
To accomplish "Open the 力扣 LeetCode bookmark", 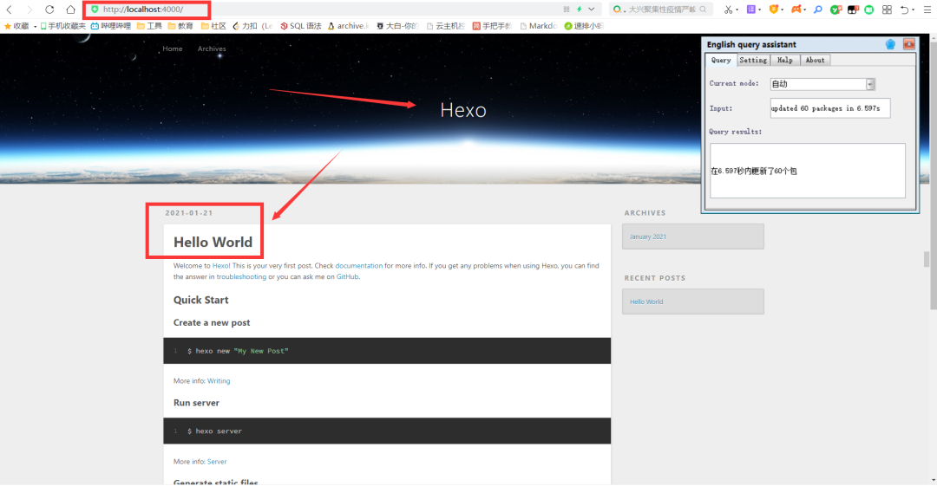I will pyautogui.click(x=252, y=26).
